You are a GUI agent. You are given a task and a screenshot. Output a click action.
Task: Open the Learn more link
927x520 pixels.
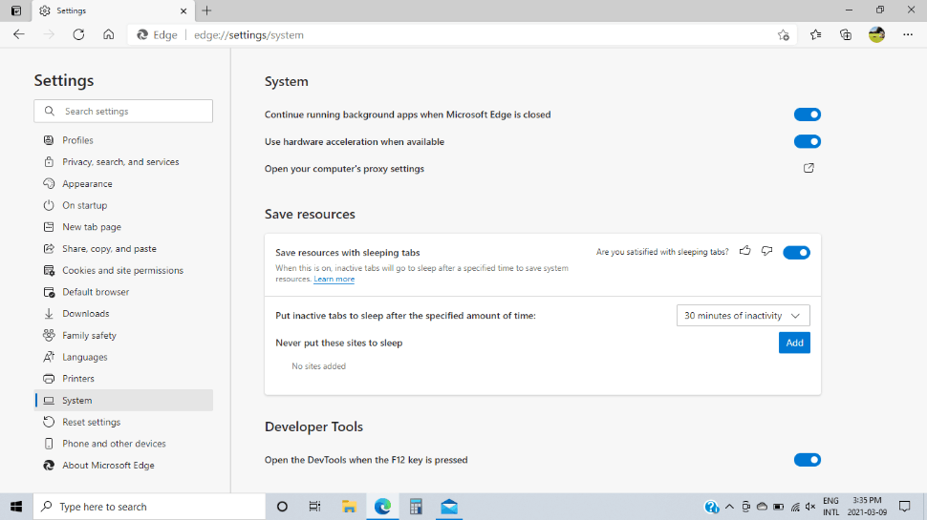[x=334, y=280]
